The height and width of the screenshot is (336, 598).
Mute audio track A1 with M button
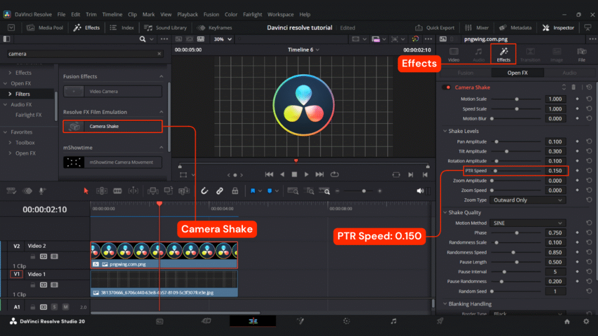pos(65,307)
